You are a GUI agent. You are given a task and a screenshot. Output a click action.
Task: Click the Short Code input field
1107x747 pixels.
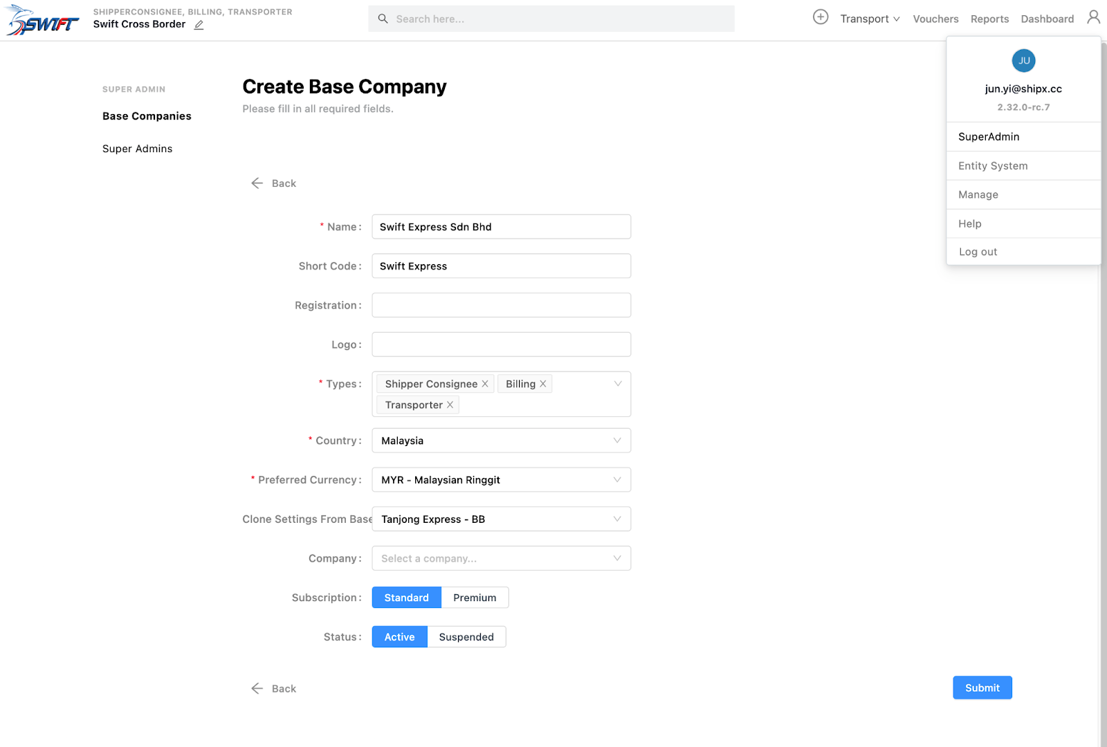click(502, 266)
